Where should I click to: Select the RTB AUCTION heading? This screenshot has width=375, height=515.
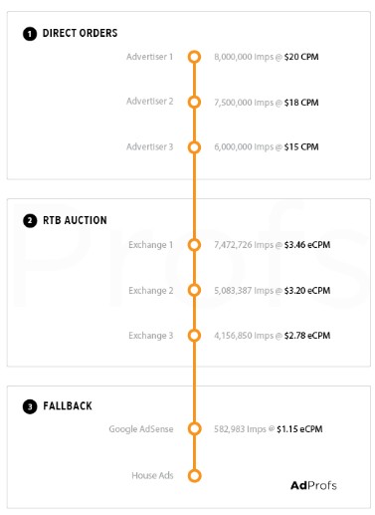(x=75, y=220)
